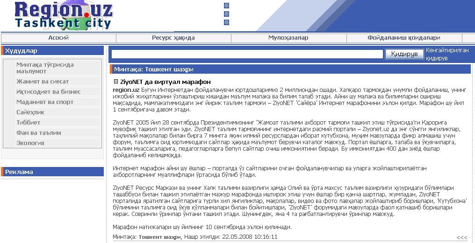Select Жамият ва сиесат category

[58, 81]
